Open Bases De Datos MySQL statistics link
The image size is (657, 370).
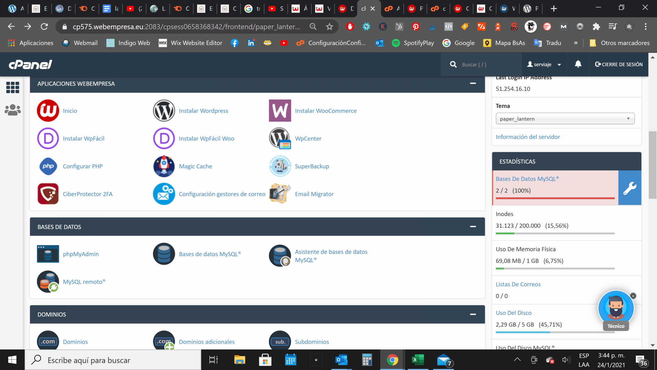[527, 179]
